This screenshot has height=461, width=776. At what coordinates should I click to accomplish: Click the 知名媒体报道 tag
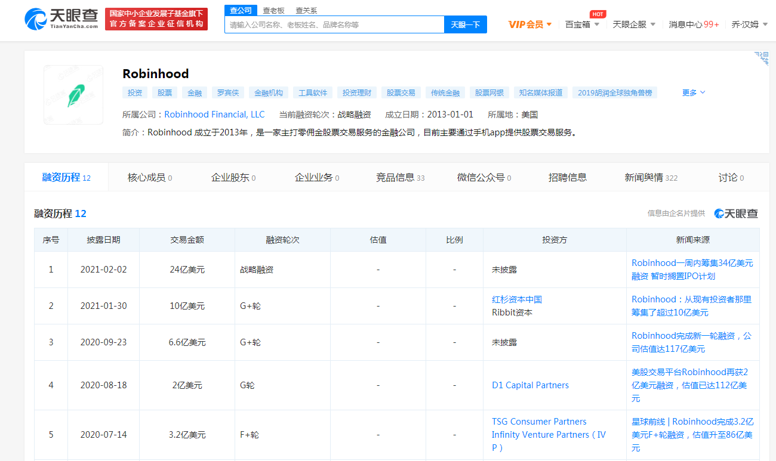541,92
